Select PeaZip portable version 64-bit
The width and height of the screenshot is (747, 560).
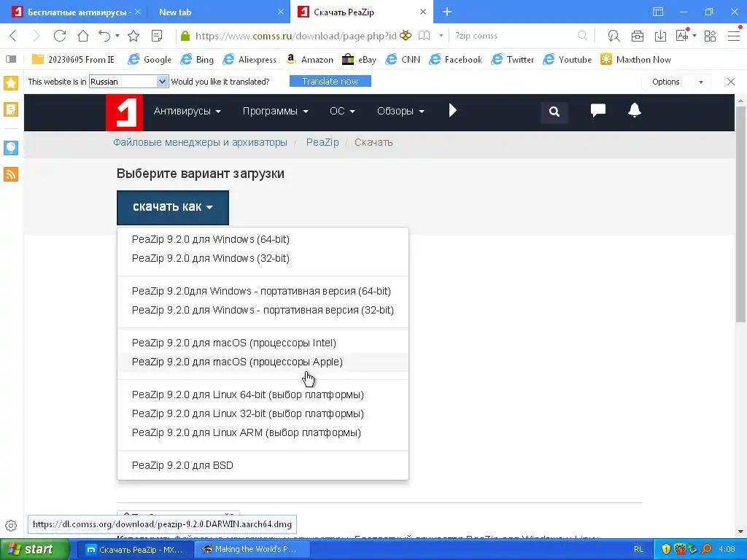point(261,291)
